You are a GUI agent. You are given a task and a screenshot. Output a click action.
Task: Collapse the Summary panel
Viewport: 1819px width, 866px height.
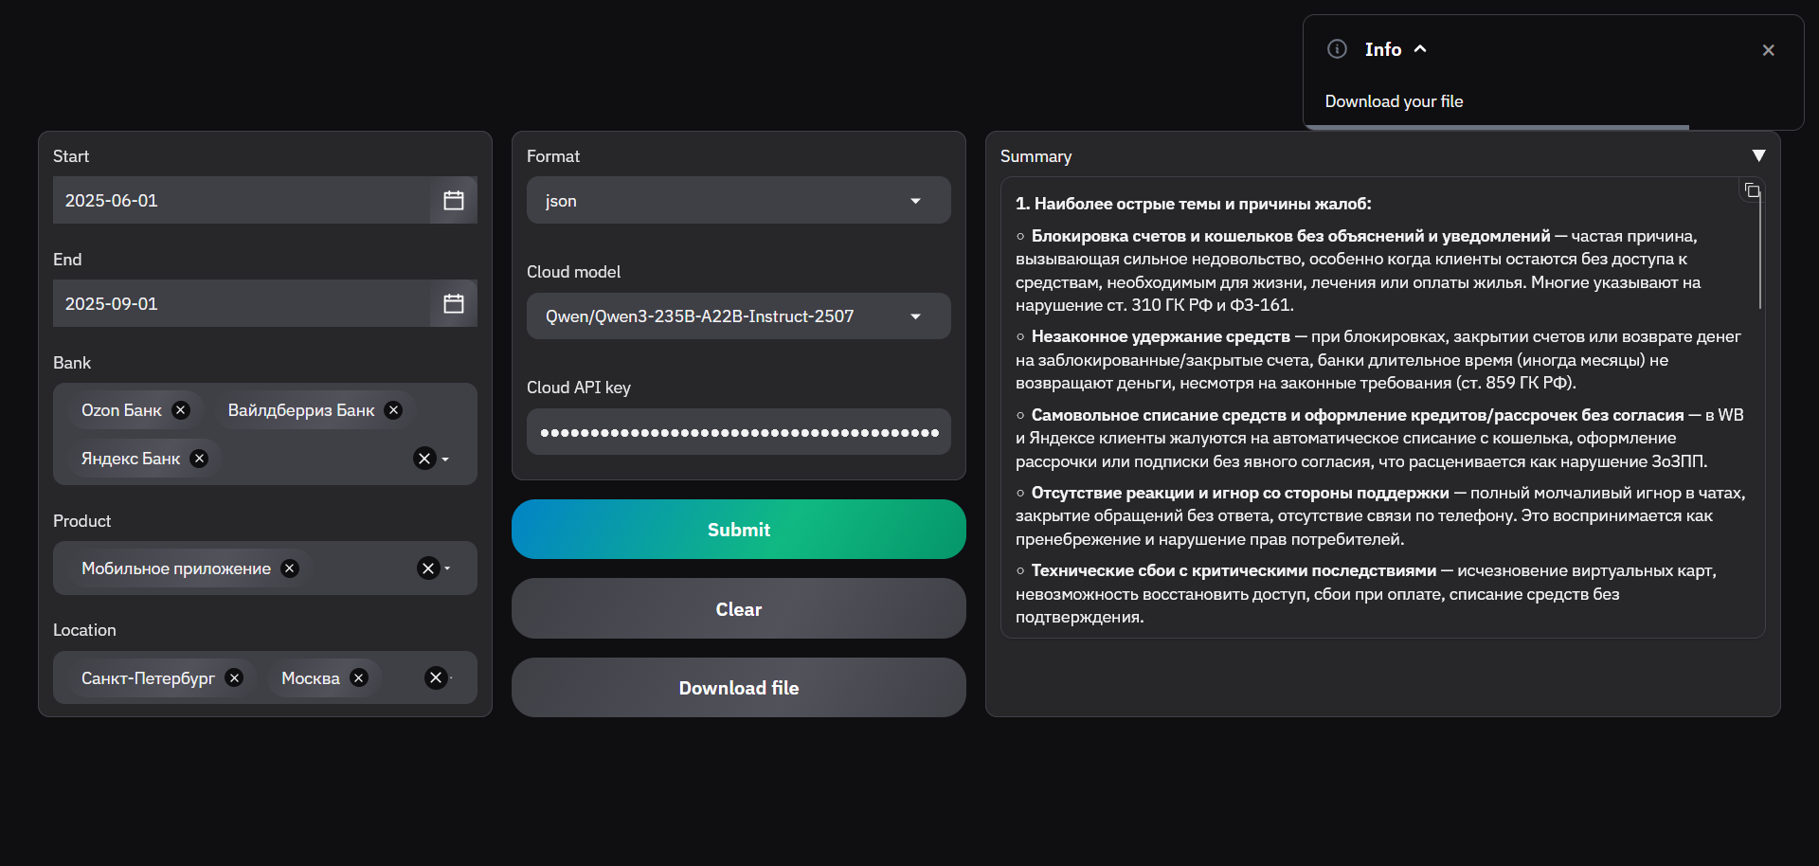pos(1758,156)
